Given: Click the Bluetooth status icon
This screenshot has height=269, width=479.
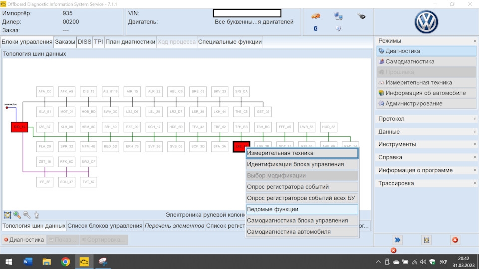Looking at the screenshot, I should point(315,28).
